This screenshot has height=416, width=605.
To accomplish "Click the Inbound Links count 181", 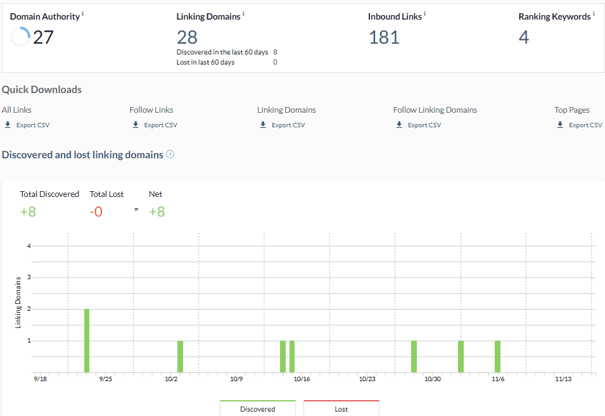I will coord(384,37).
